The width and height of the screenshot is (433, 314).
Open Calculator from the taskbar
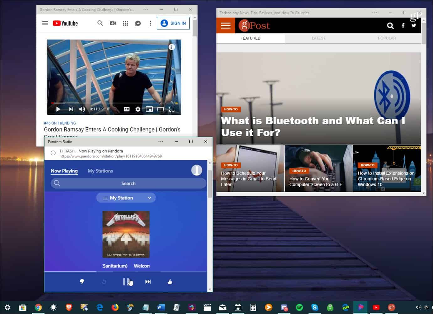click(253, 307)
